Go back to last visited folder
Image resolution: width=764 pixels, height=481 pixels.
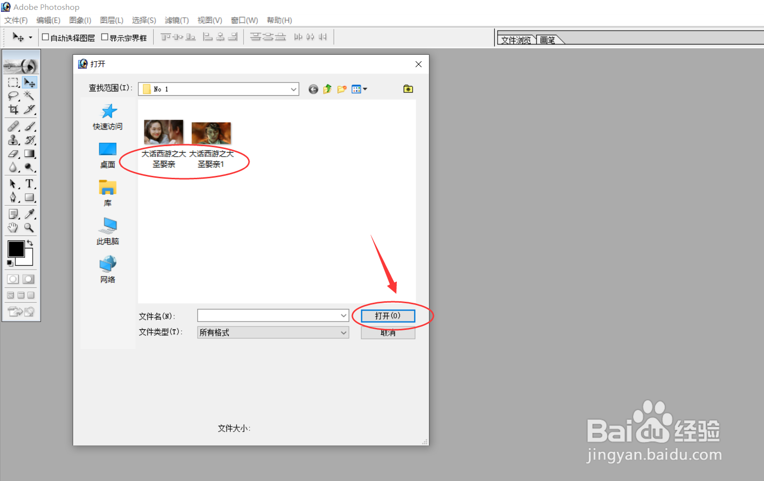[x=313, y=89]
